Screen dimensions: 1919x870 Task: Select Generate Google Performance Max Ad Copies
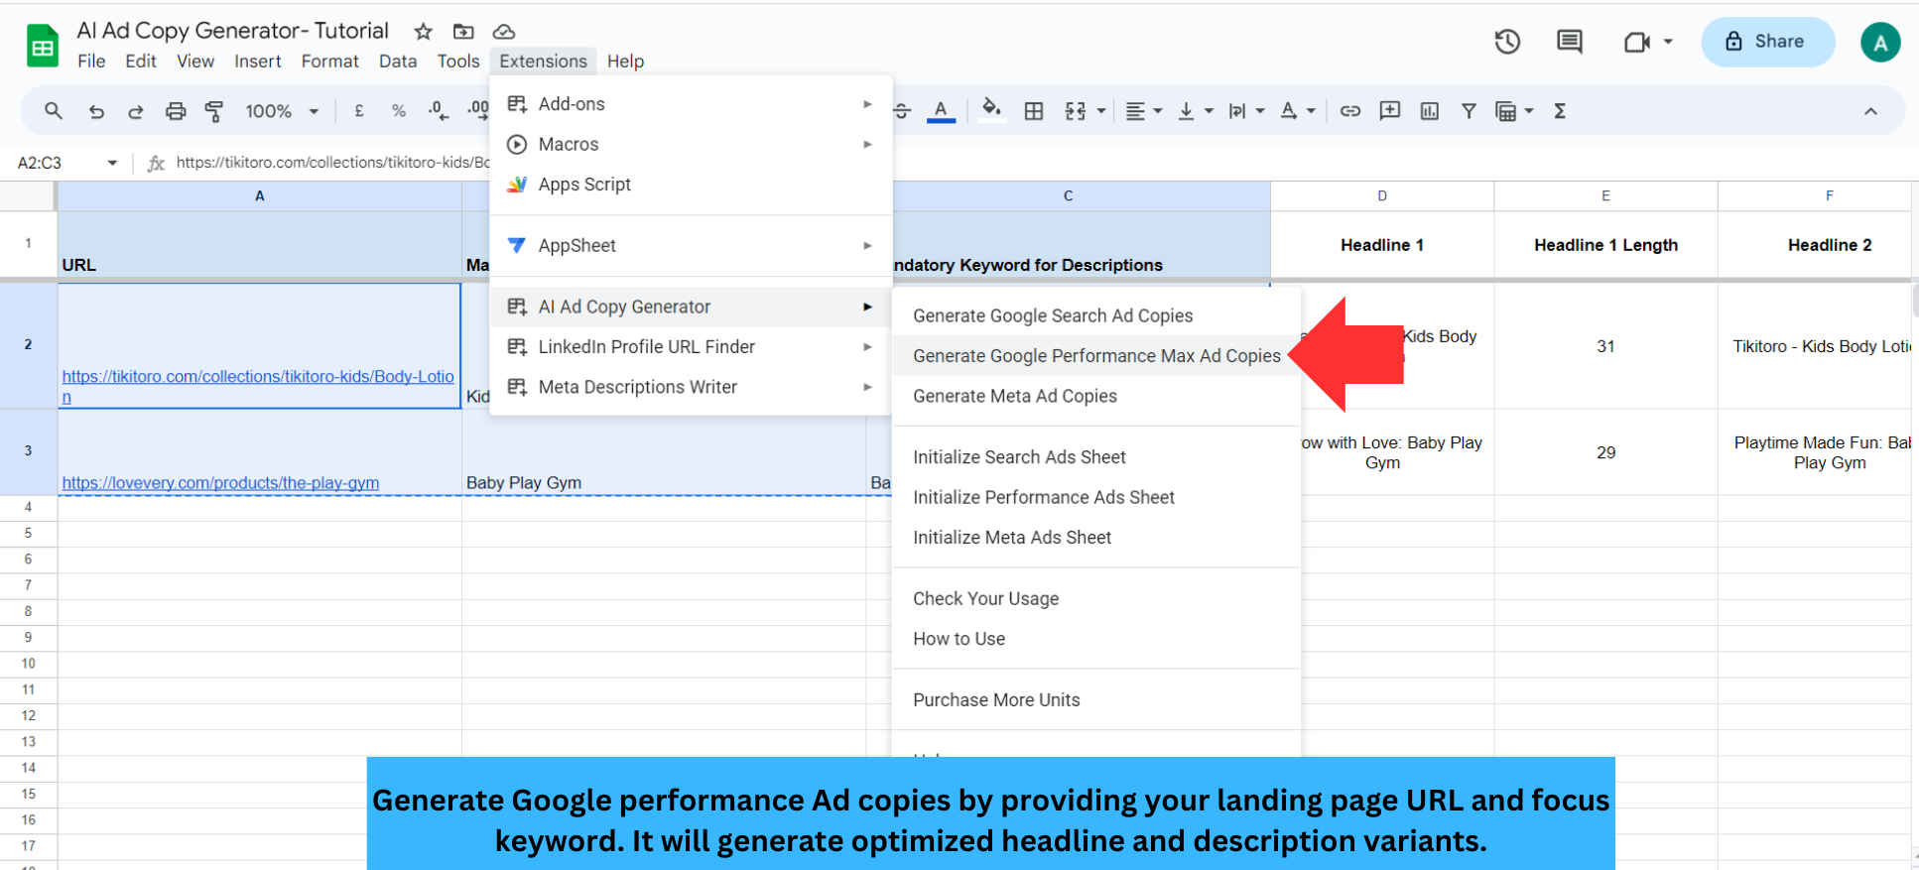click(1096, 356)
